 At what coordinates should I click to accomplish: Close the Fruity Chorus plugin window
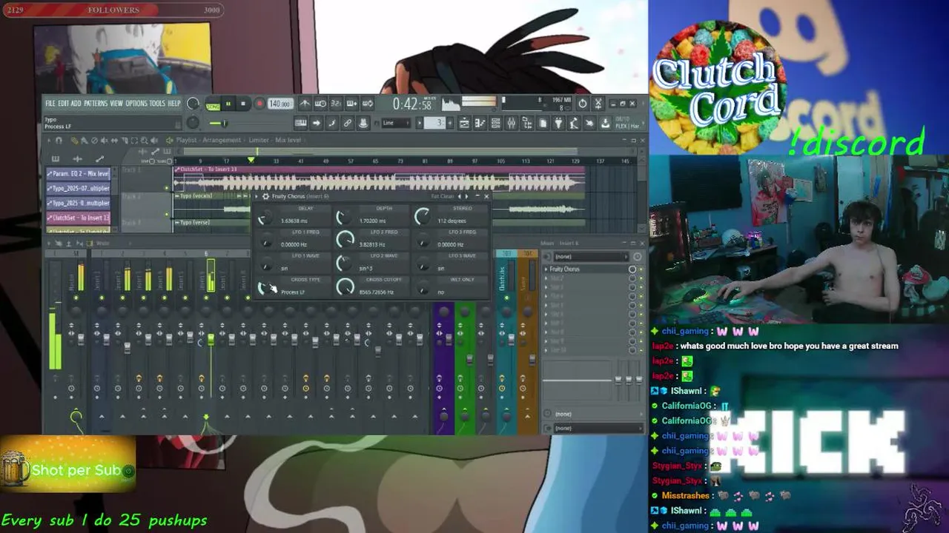tap(486, 197)
